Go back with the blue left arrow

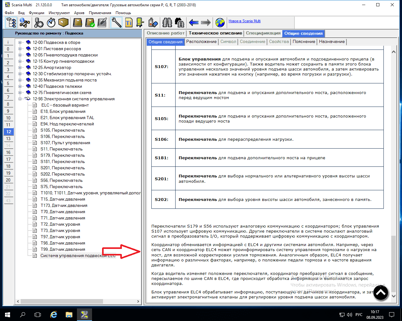click(x=193, y=23)
